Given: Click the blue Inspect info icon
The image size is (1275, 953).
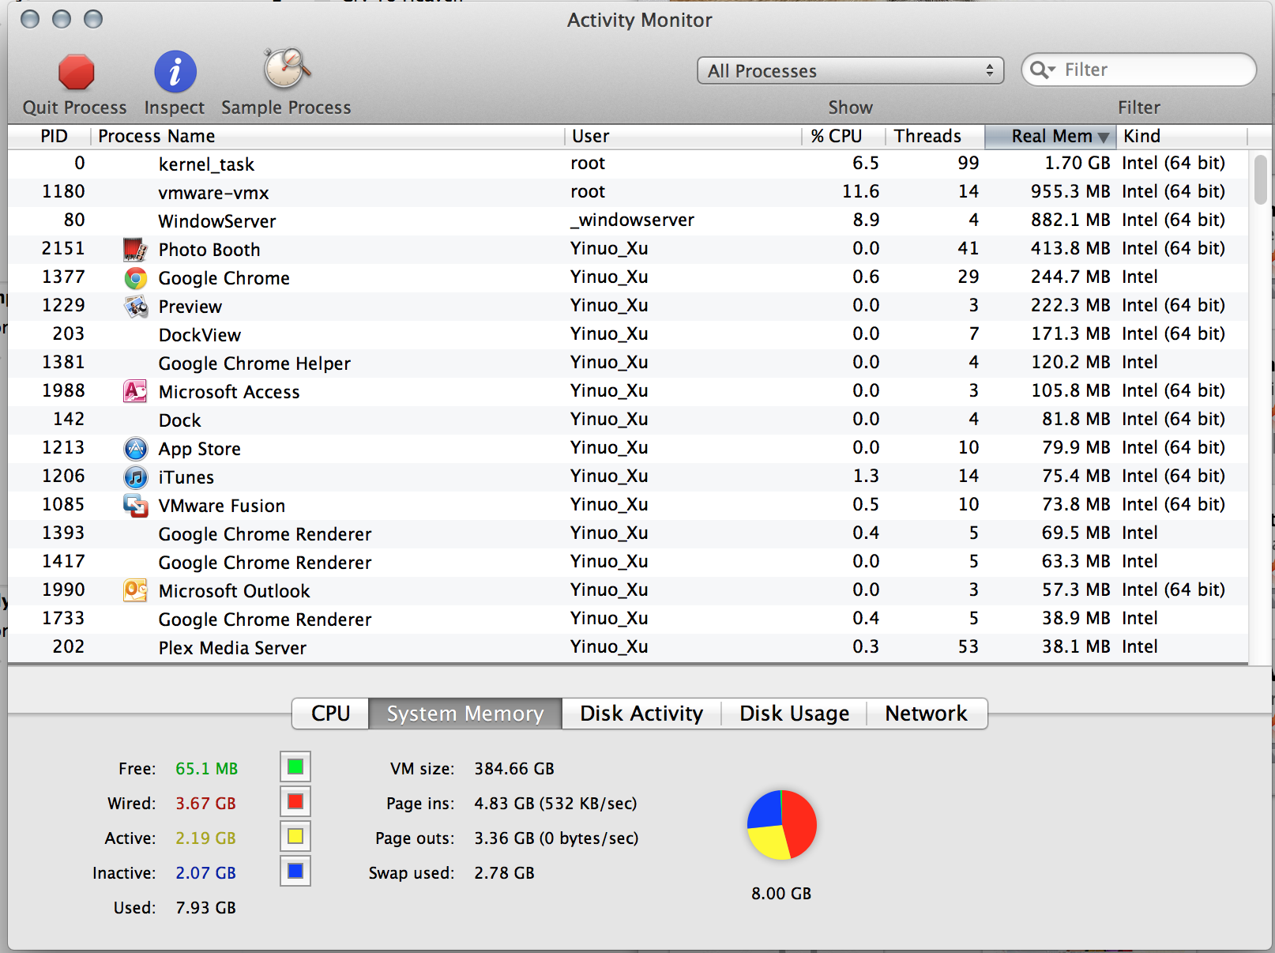Looking at the screenshot, I should (175, 72).
